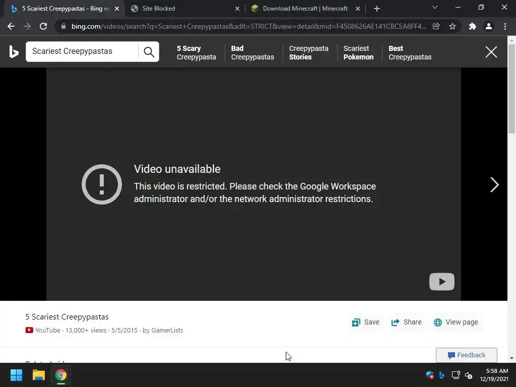
Task: Open the Best Creepypastas suggestion
Action: coord(410,52)
